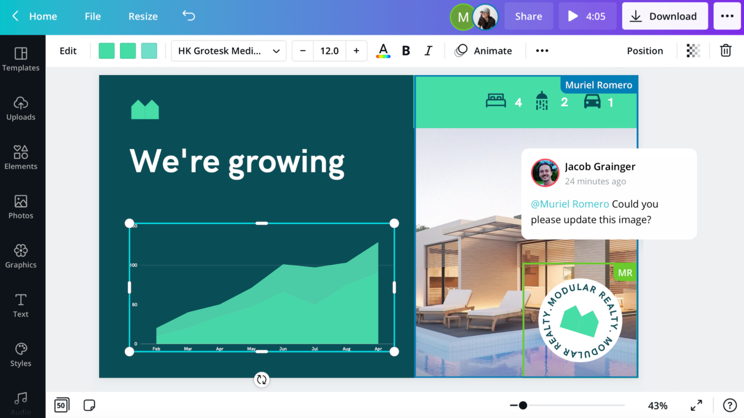Delete the selected chart

[x=725, y=50]
